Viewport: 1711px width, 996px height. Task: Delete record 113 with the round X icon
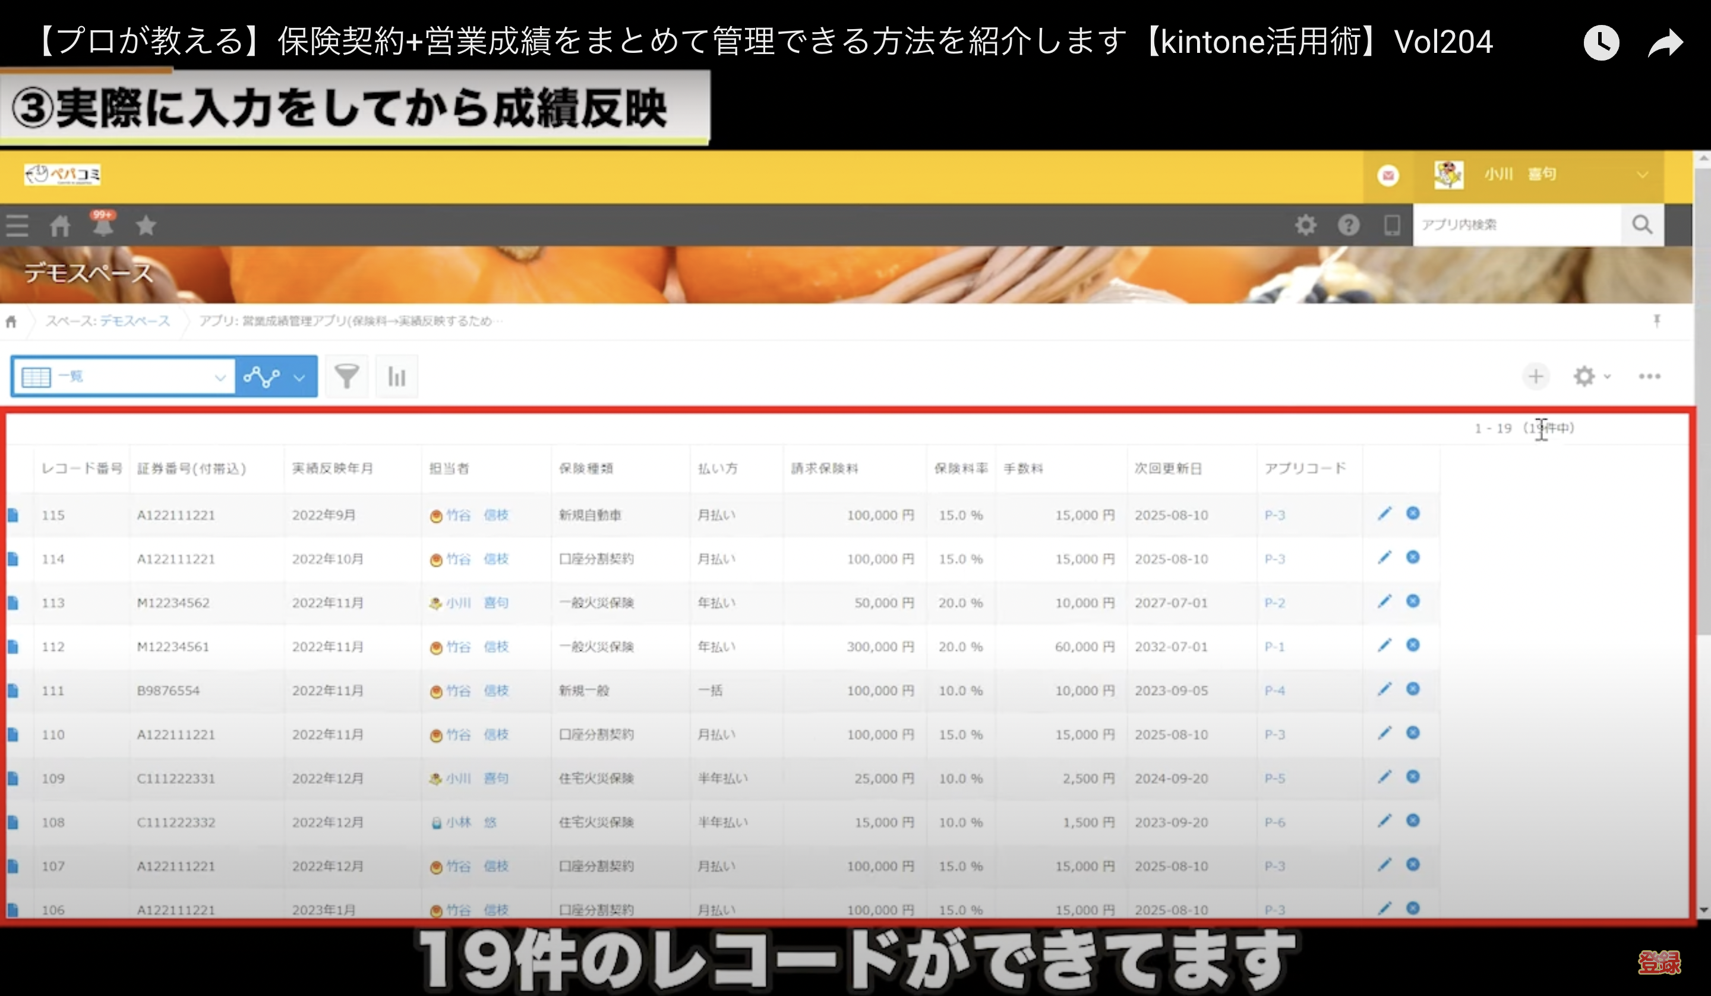click(x=1413, y=601)
